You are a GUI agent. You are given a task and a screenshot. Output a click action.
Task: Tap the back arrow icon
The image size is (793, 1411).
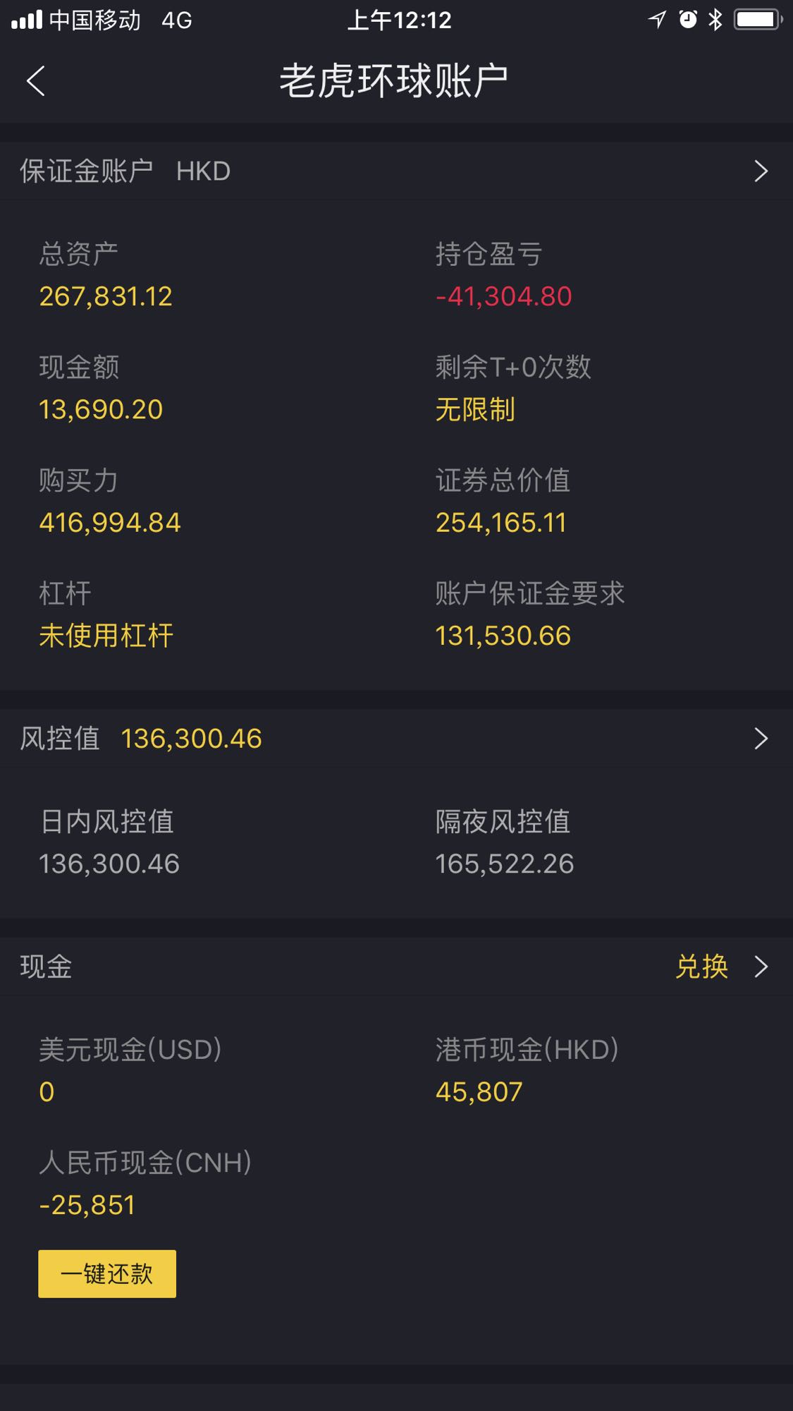(x=36, y=81)
